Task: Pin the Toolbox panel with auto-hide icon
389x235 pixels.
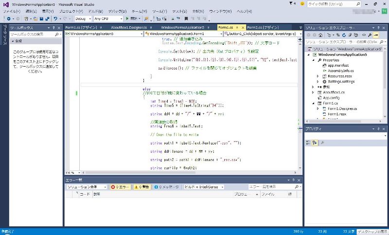Action: coord(53,28)
